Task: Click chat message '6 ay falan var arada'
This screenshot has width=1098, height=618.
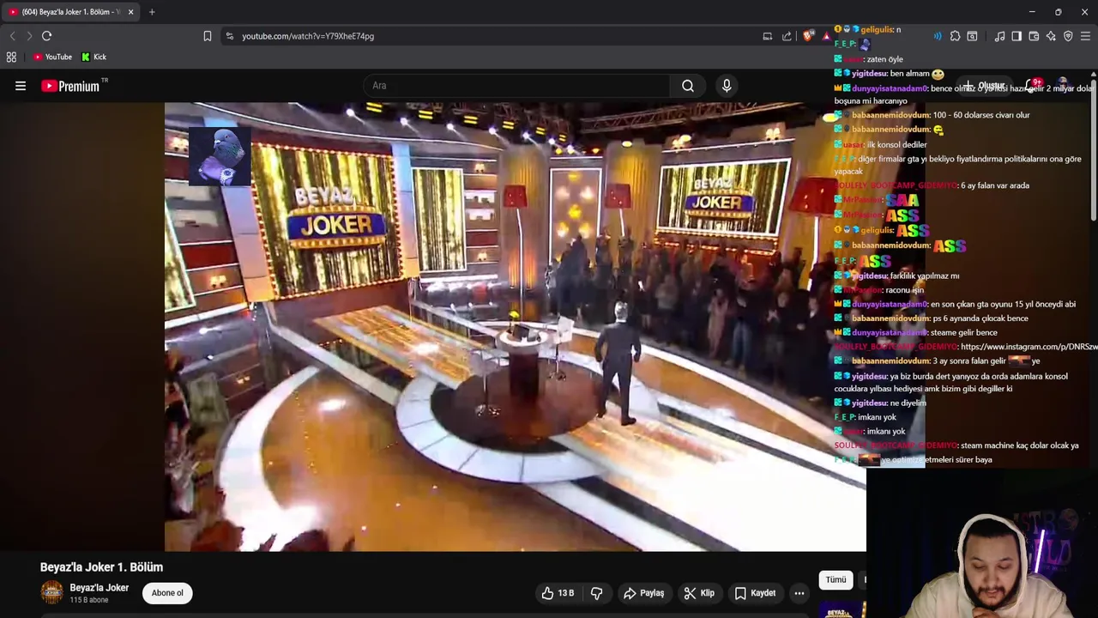Action: (x=995, y=185)
